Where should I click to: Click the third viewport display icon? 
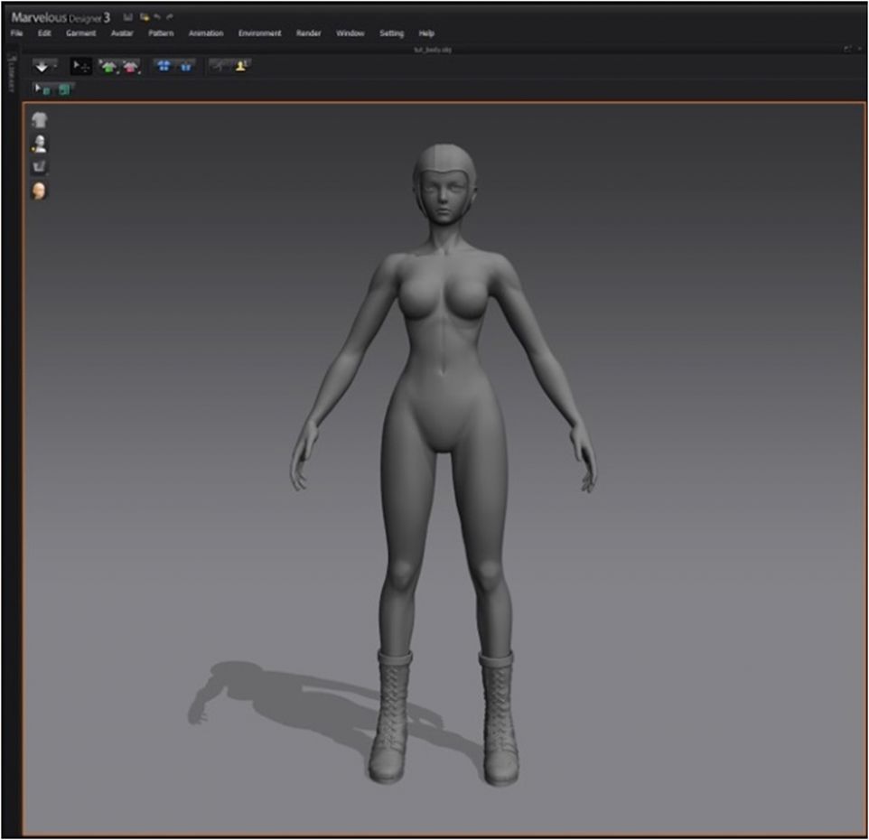40,167
